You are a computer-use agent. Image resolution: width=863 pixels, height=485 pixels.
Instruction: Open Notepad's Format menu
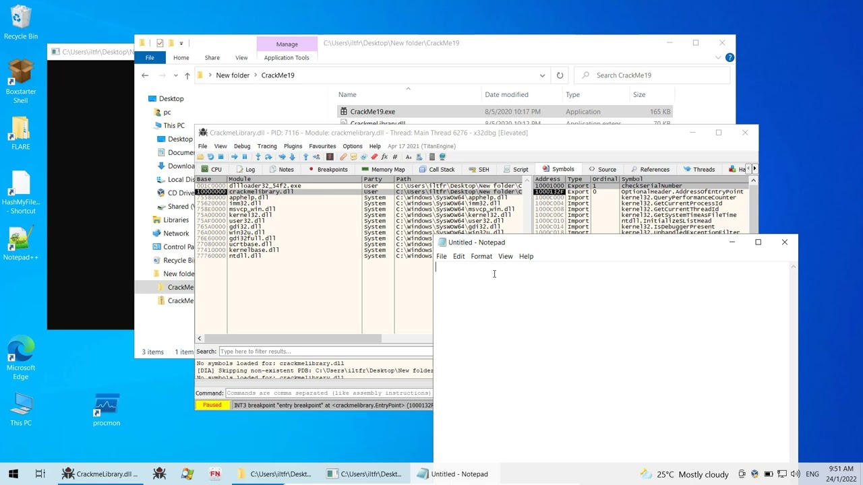481,257
